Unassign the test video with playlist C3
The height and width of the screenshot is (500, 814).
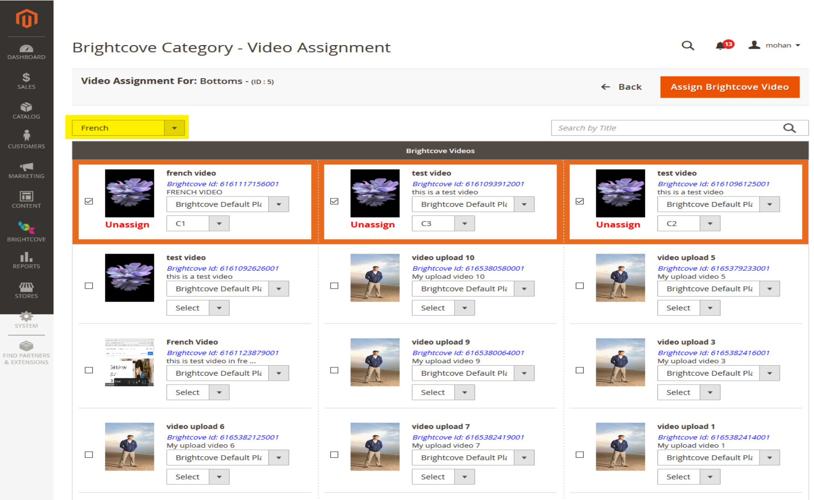373,225
